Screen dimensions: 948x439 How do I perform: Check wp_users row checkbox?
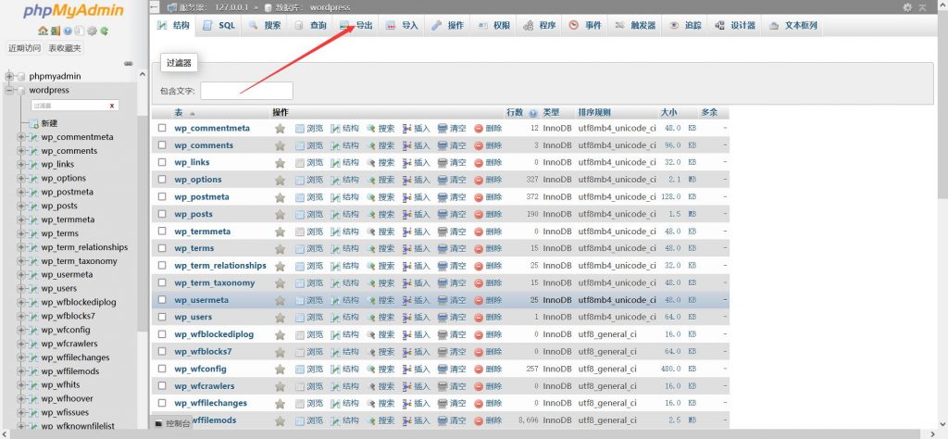coord(162,317)
